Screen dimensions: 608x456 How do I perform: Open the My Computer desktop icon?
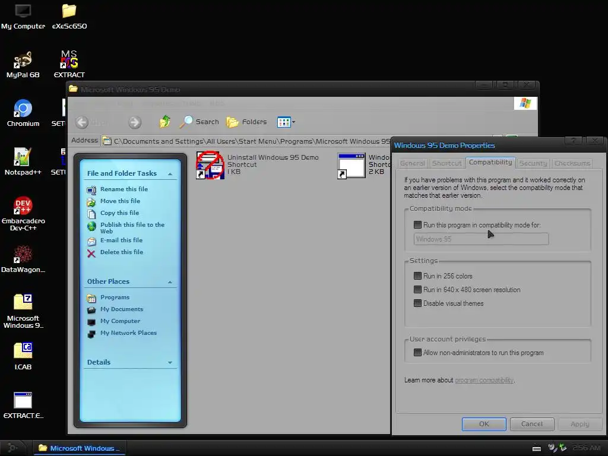pyautogui.click(x=23, y=17)
